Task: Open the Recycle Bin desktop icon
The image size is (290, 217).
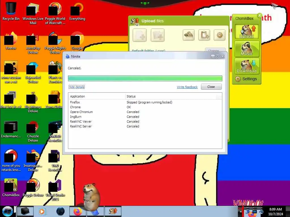Action: 11,11
